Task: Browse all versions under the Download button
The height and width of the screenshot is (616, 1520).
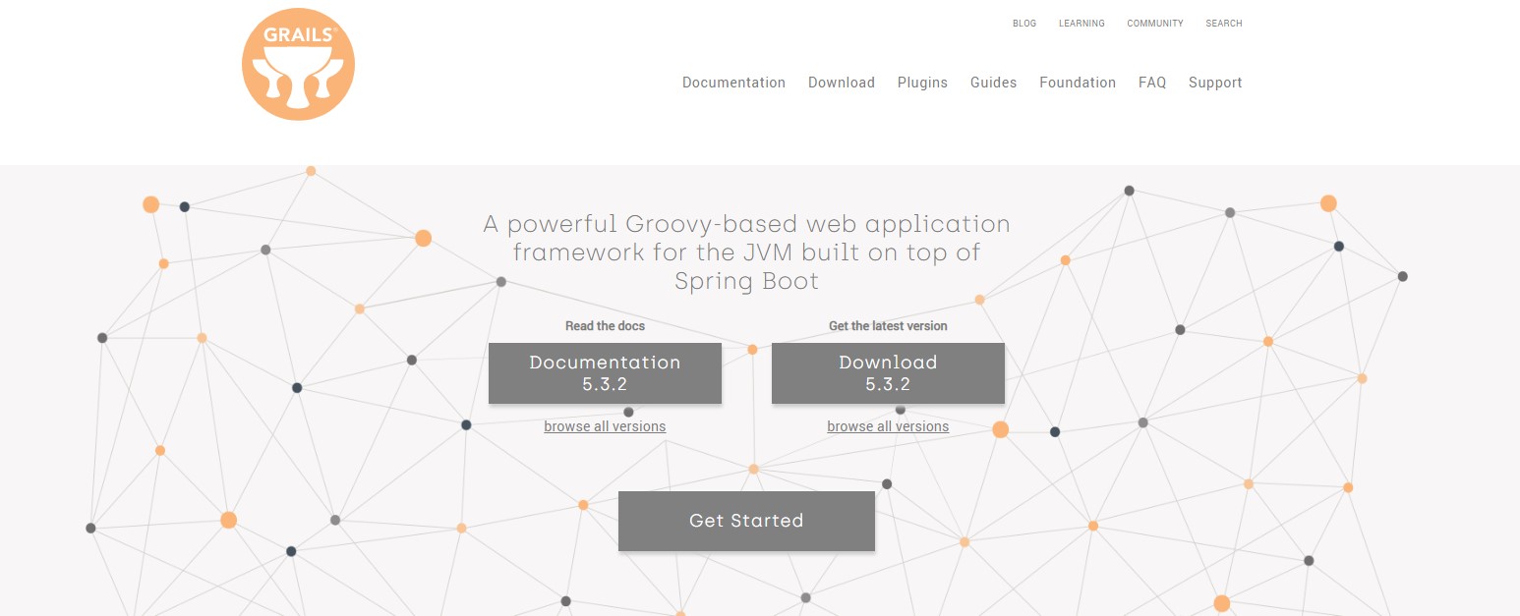Action: point(888,426)
